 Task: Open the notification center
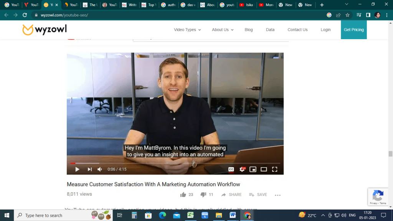tap(383, 215)
